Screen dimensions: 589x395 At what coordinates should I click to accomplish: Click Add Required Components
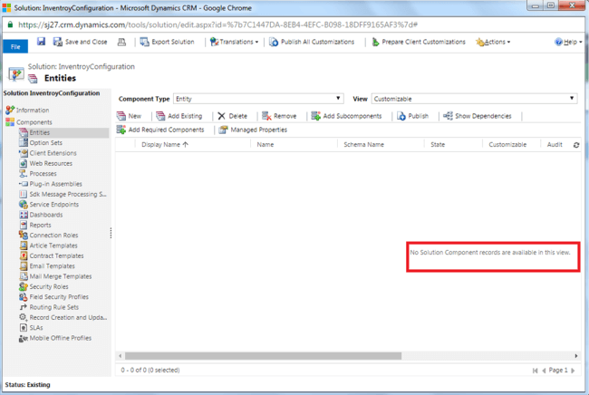click(160, 130)
